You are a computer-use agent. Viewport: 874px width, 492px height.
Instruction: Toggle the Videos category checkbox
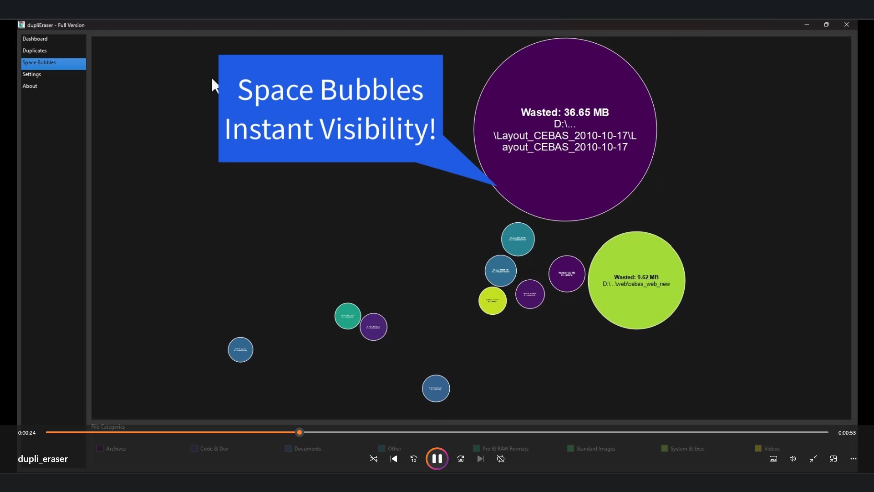tap(758, 448)
